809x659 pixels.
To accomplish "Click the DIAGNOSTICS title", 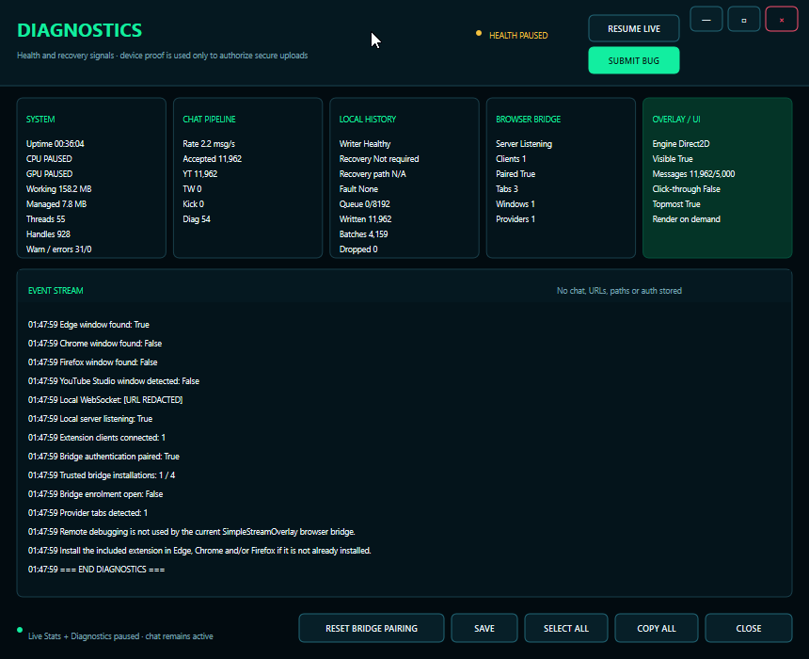I will click(x=79, y=30).
